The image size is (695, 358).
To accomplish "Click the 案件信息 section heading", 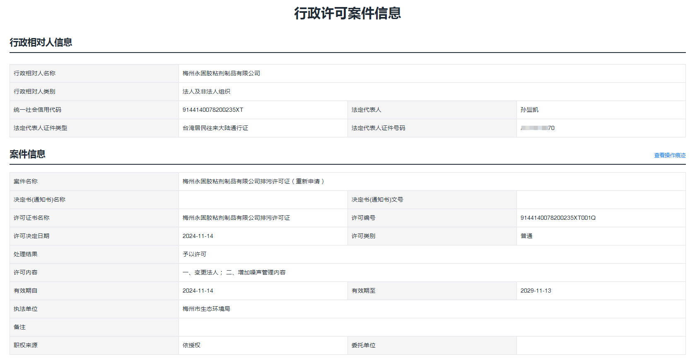I will tap(27, 154).
